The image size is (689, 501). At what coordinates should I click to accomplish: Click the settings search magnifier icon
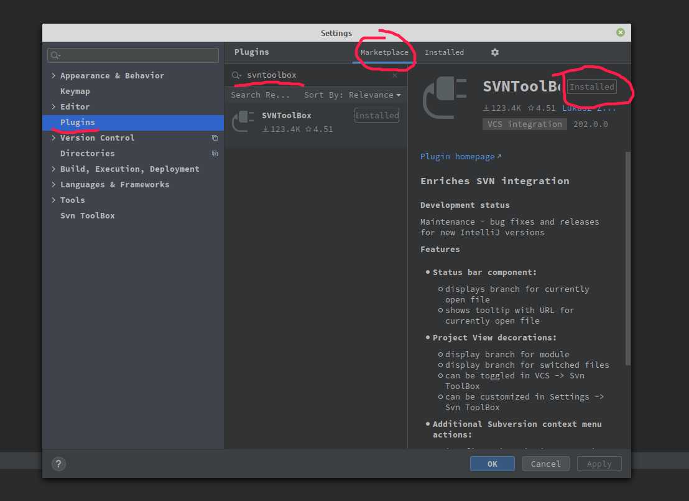tap(55, 55)
